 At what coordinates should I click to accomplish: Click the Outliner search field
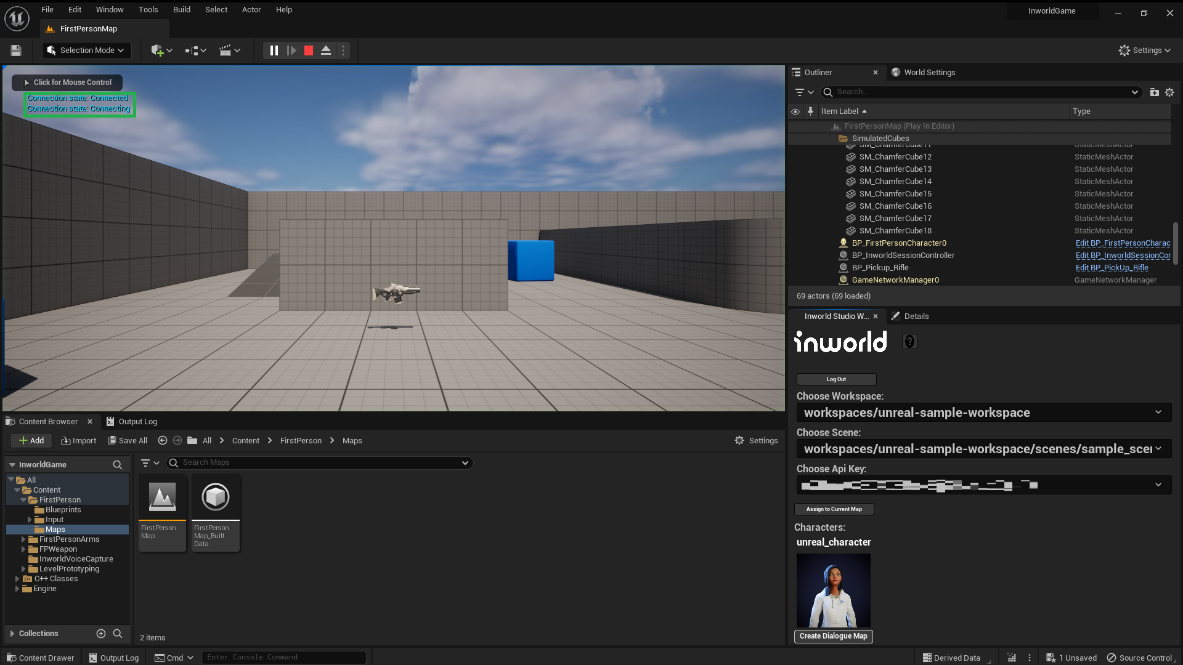click(x=981, y=92)
